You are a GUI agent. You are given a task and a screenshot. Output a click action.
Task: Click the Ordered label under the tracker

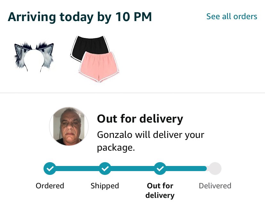tap(50, 186)
